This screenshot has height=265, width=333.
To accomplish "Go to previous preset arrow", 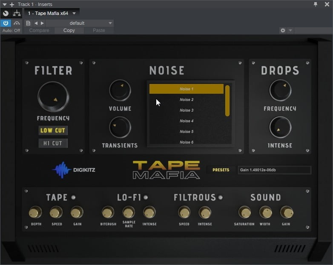I will point(36,23).
